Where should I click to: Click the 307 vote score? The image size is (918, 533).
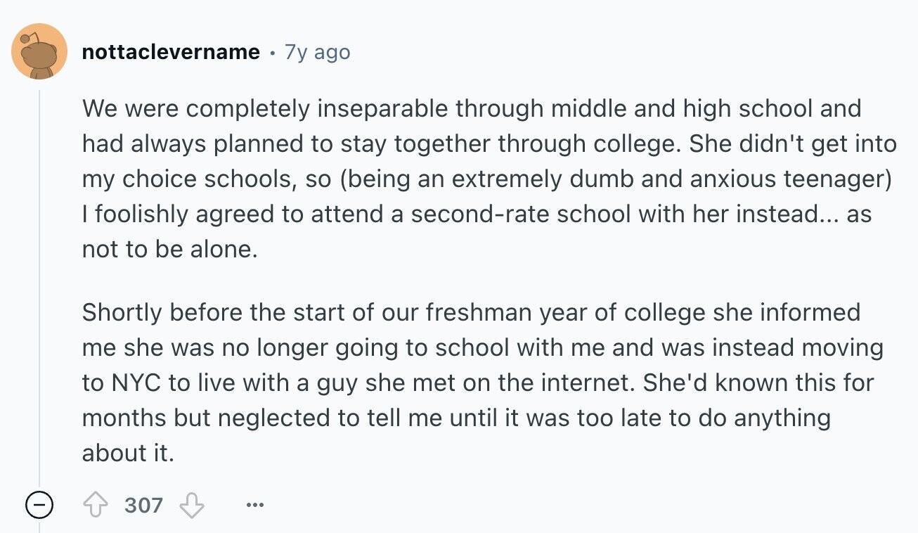[x=143, y=505]
